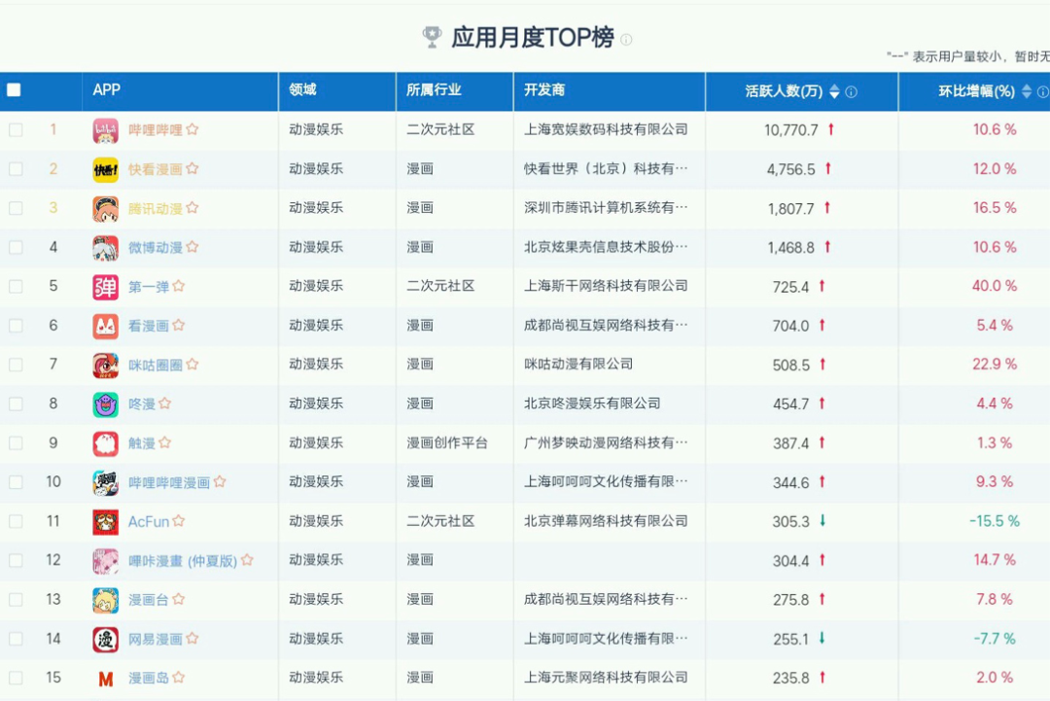Open the 腾讯动漫 app icon
1050x701 pixels.
coord(105,209)
